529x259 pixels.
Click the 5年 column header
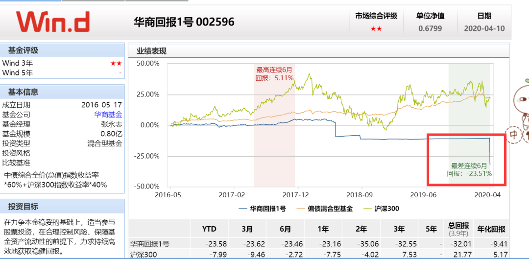[x=431, y=229]
